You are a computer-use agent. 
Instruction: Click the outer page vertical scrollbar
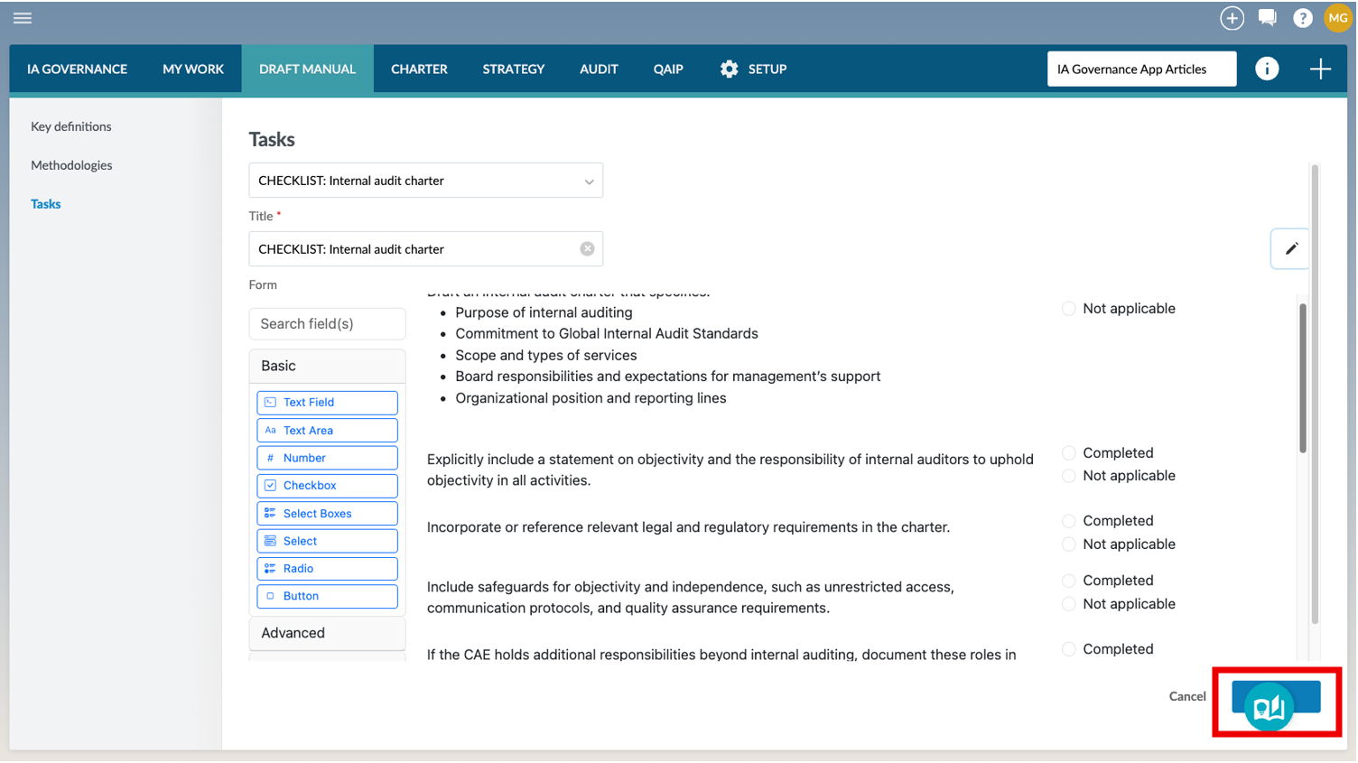click(1315, 394)
